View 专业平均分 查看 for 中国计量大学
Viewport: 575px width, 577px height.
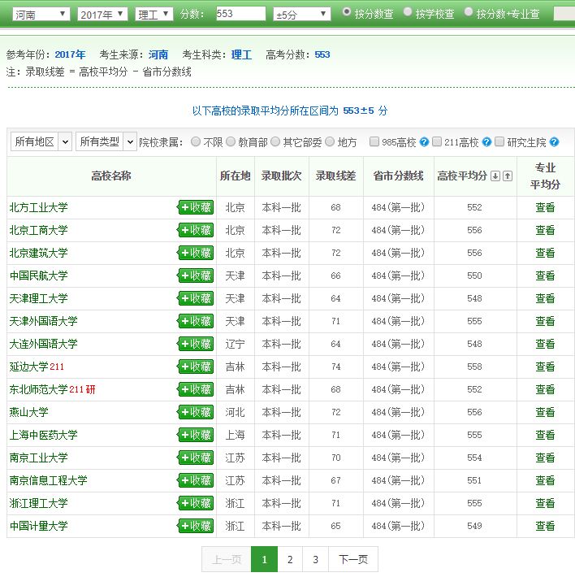545,526
